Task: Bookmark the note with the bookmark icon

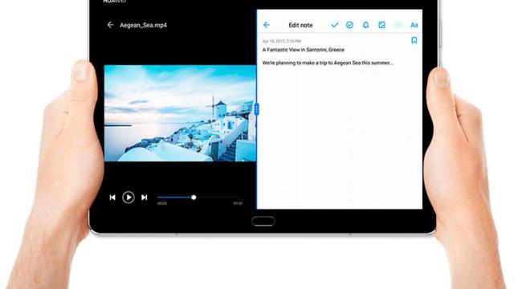Action: pos(414,40)
